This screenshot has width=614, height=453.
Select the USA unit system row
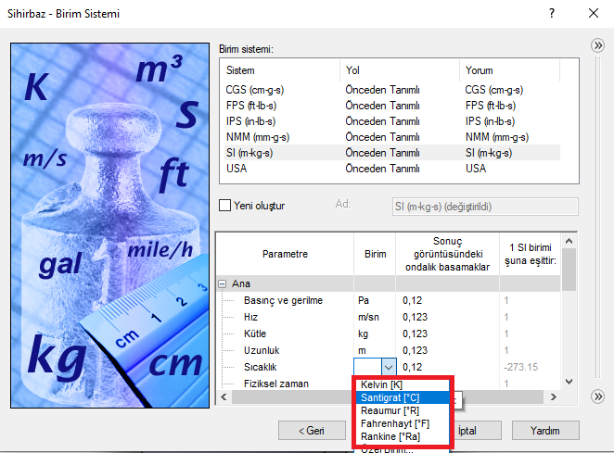click(x=238, y=169)
